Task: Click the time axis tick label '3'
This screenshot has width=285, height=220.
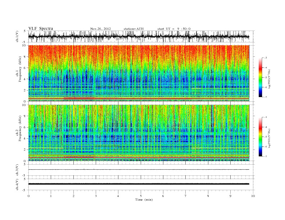Action: click(x=96, y=196)
